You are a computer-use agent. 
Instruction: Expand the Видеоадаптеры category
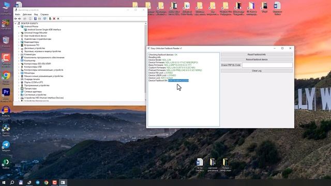coord(19,42)
